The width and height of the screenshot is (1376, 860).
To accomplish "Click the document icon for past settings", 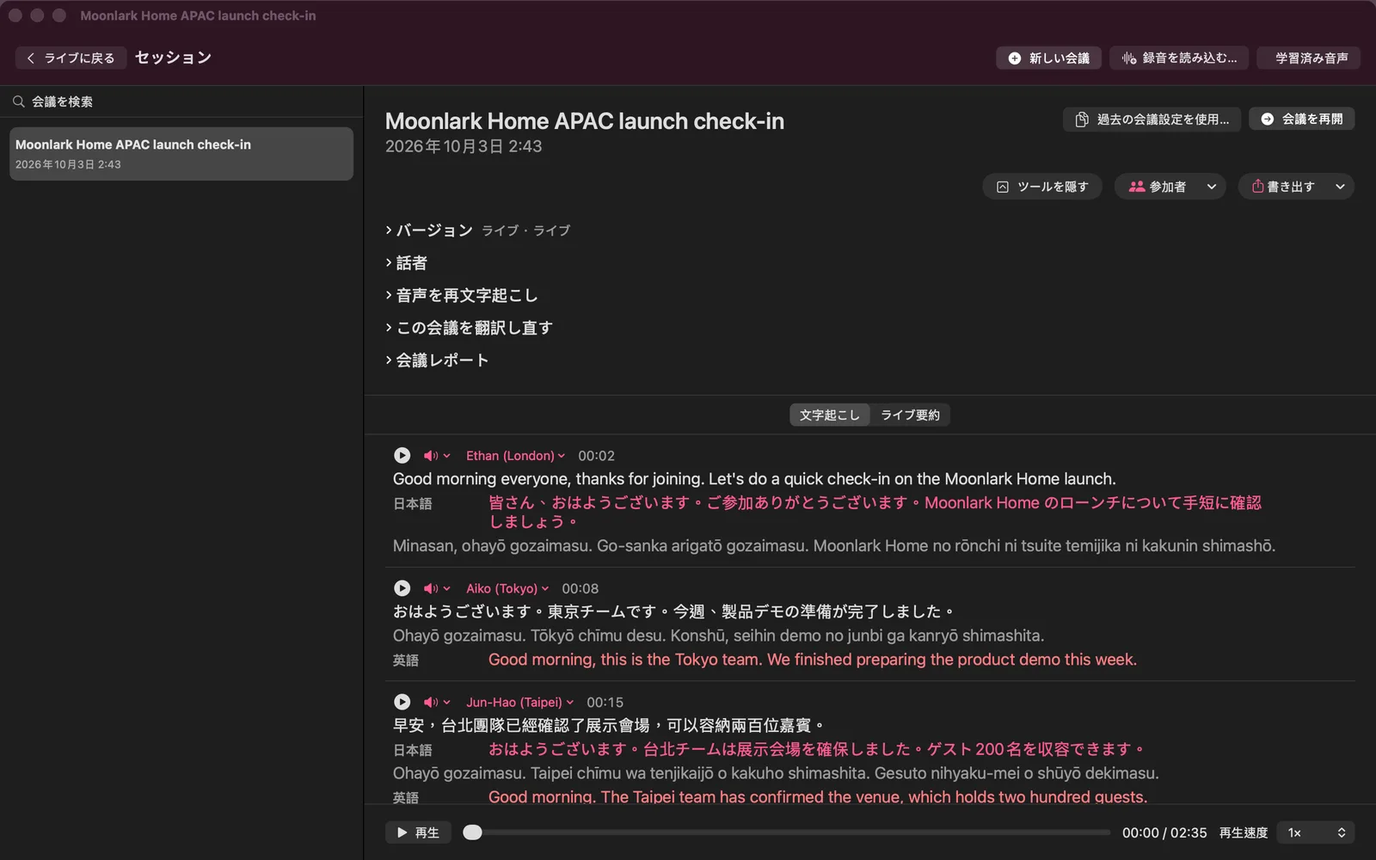I will point(1082,119).
